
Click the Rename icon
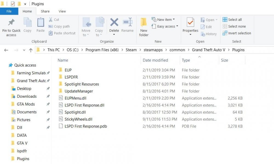point(127,23)
